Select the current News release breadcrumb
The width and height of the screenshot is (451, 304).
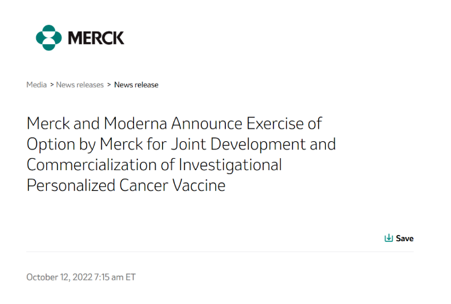pos(136,85)
